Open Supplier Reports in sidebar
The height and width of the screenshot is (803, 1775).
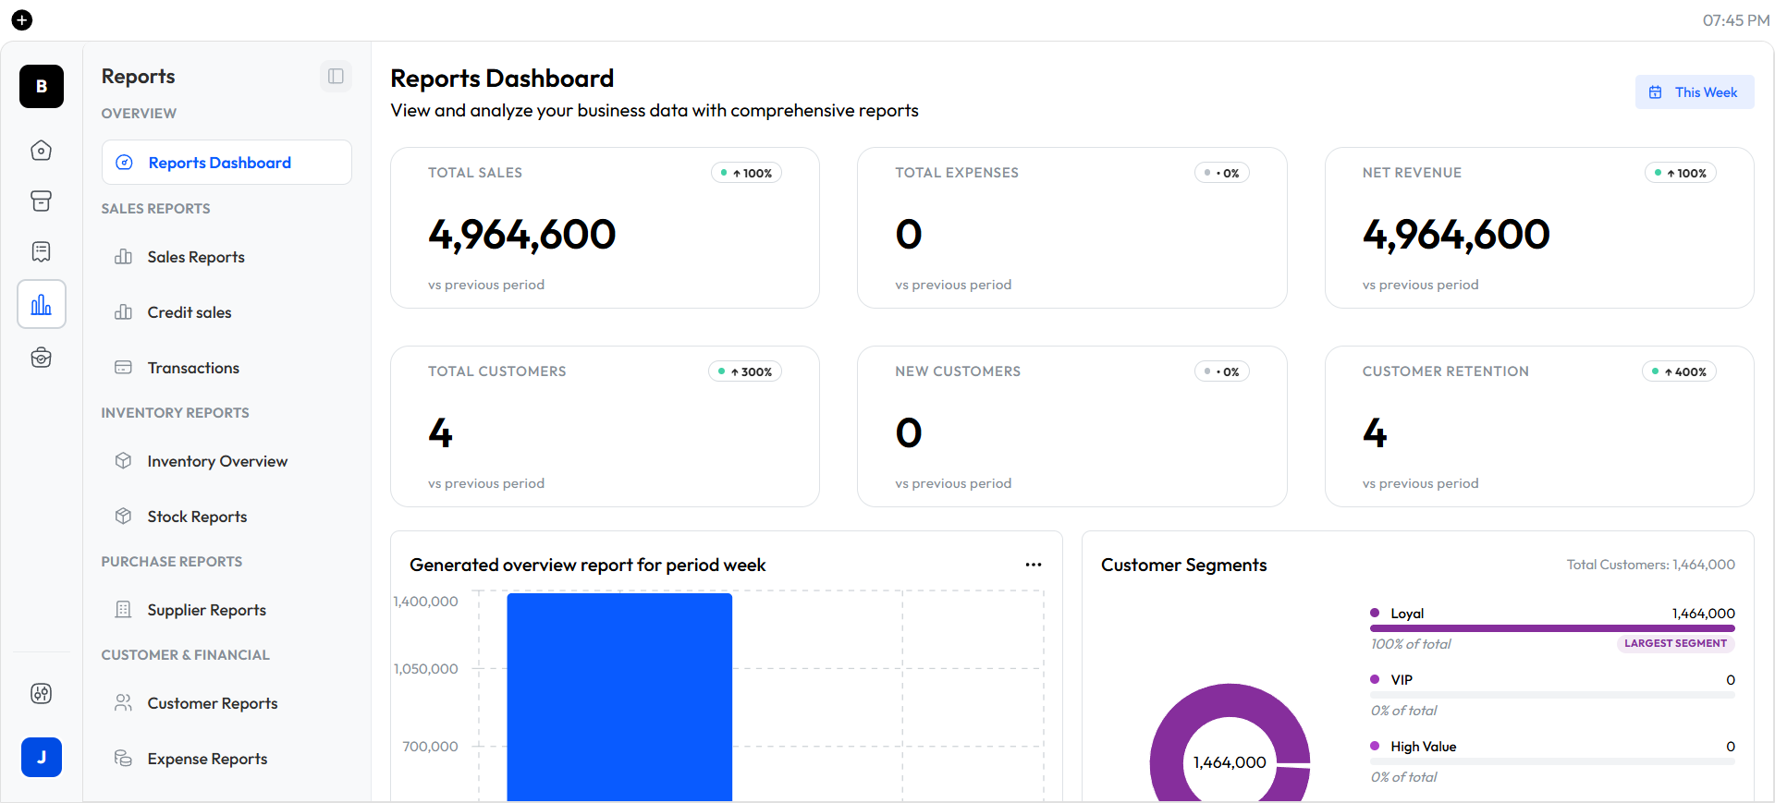pyautogui.click(x=226, y=610)
